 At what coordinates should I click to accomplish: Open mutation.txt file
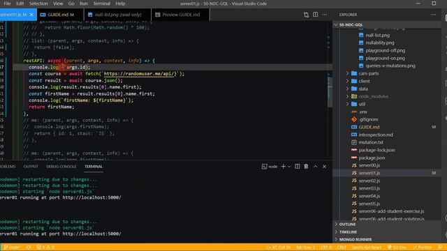pos(371,142)
